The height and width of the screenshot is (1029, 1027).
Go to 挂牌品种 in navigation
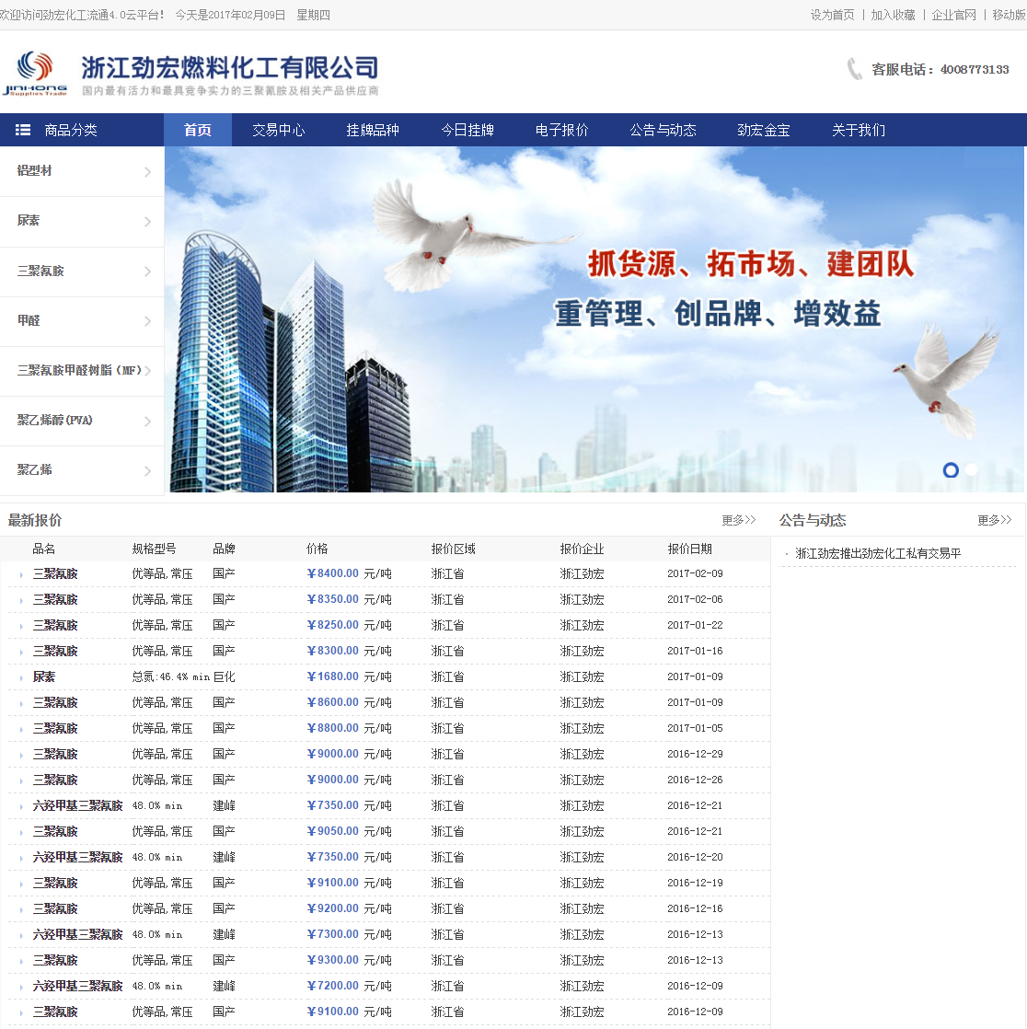click(x=373, y=130)
